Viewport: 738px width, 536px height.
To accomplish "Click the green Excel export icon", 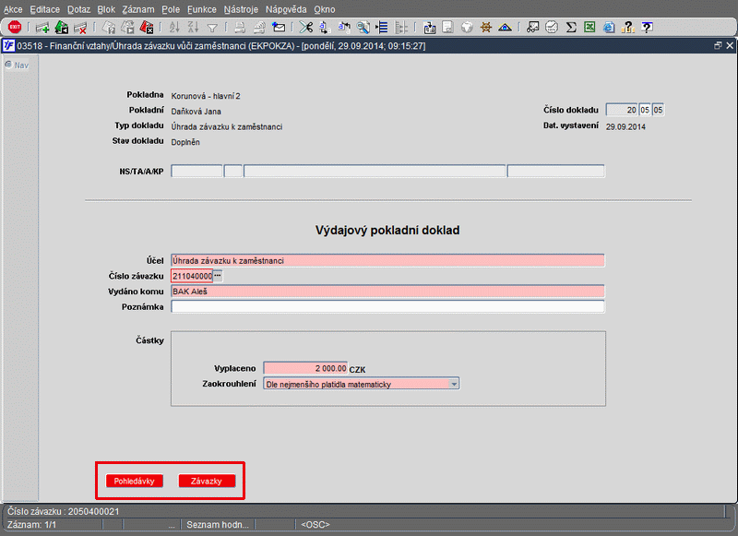I will pos(589,28).
